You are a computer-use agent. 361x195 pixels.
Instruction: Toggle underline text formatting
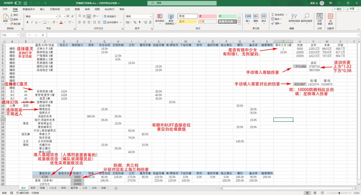[37, 22]
